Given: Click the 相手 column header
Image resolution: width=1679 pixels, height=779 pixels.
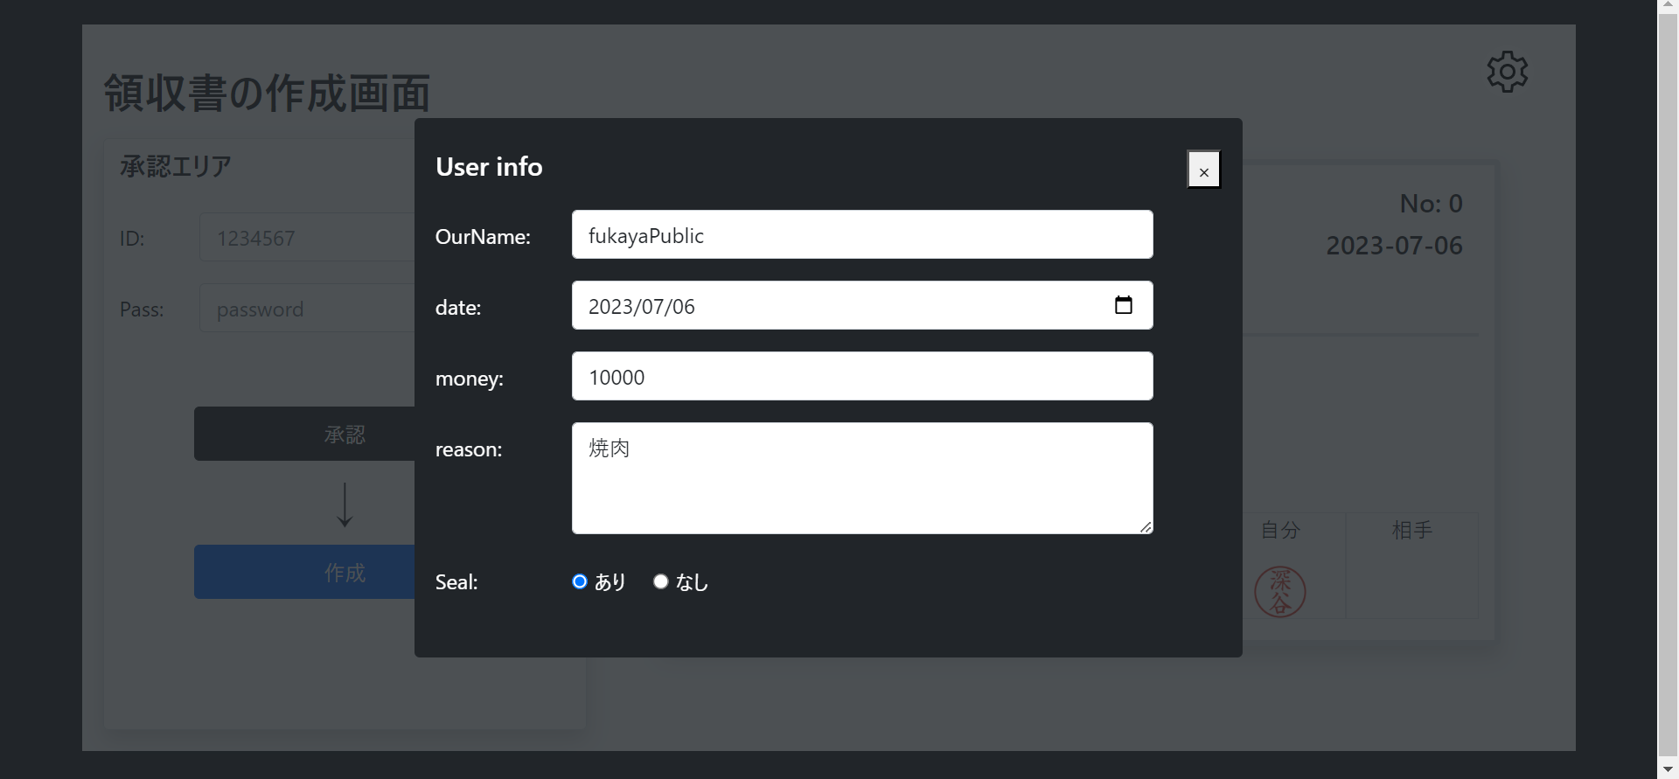Looking at the screenshot, I should coord(1411,530).
